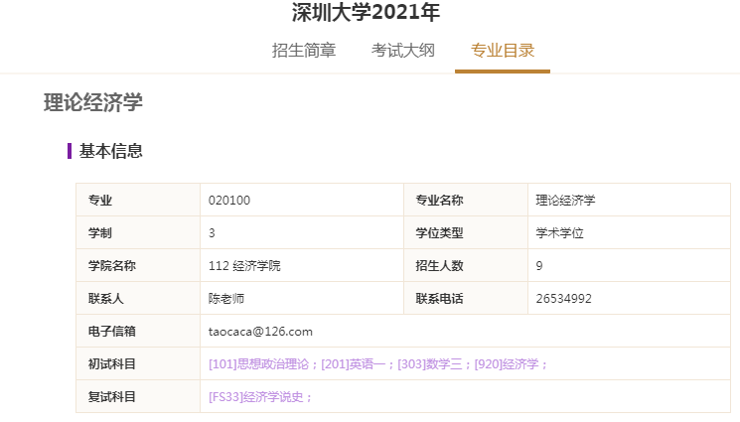Open the [FS33]经济学说史 retest subject link
The image size is (740, 422).
(x=256, y=397)
